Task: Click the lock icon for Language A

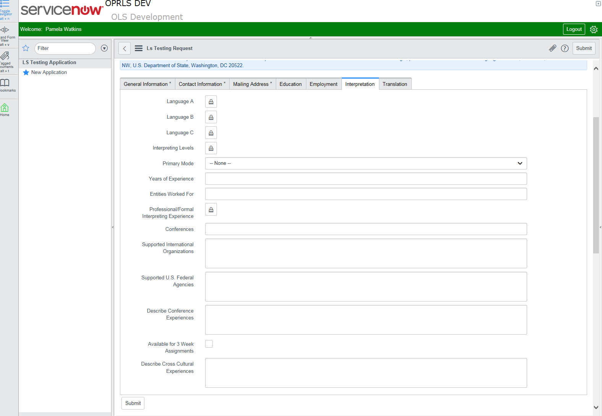Action: tap(211, 102)
